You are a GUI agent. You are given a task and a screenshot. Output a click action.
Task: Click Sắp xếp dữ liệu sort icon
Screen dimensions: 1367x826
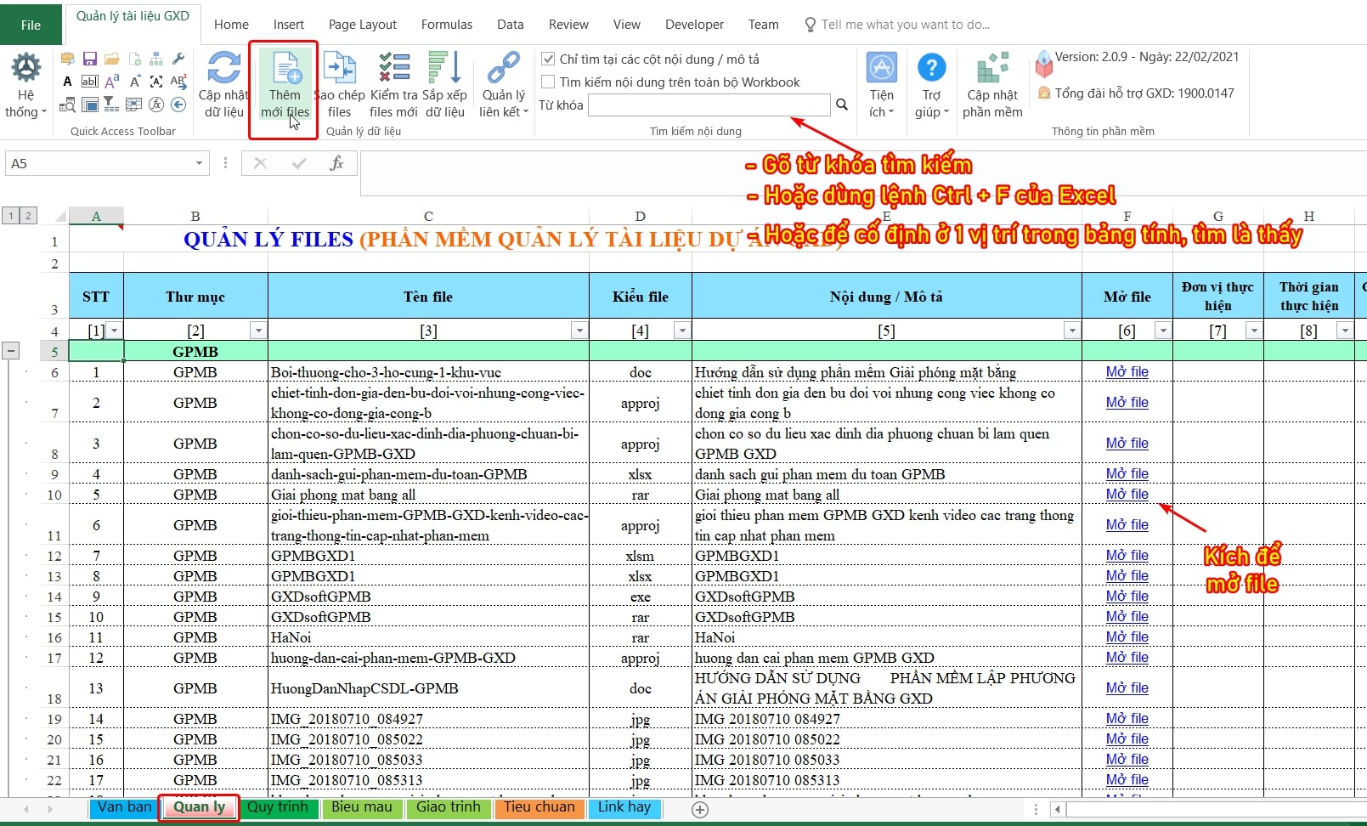[444, 70]
